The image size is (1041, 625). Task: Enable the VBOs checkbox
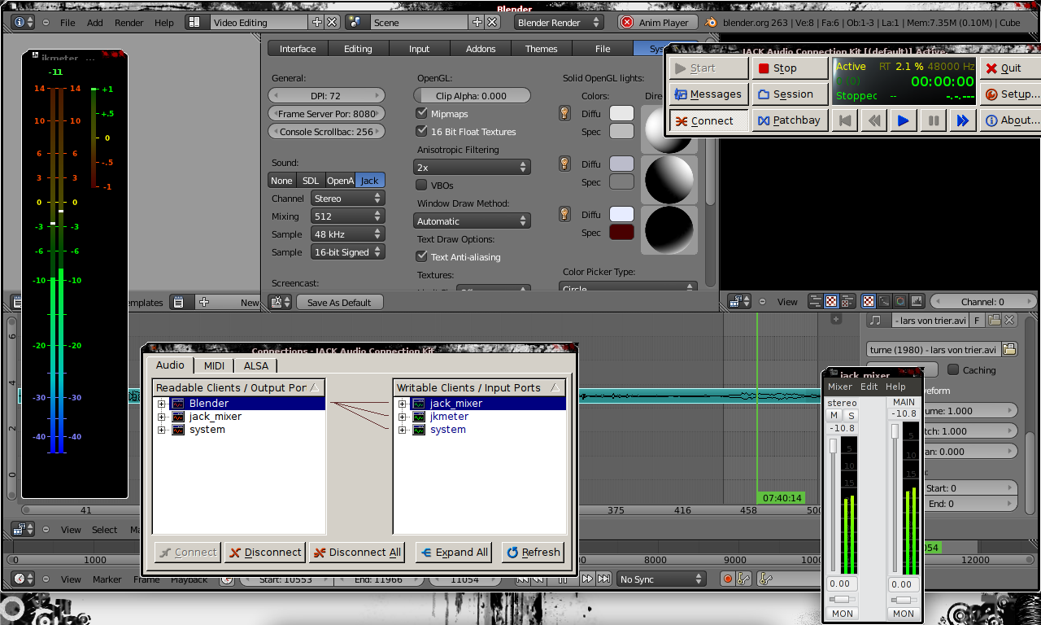pyautogui.click(x=421, y=186)
